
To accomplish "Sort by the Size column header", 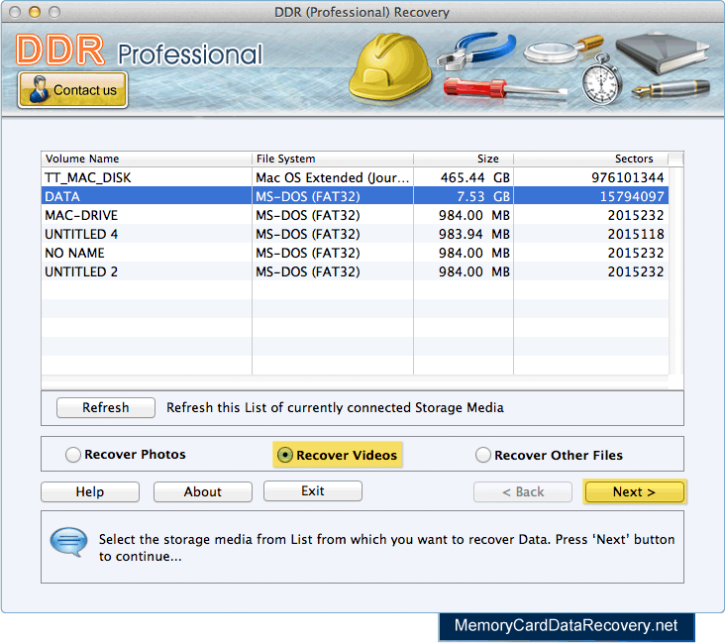I will pyautogui.click(x=464, y=159).
